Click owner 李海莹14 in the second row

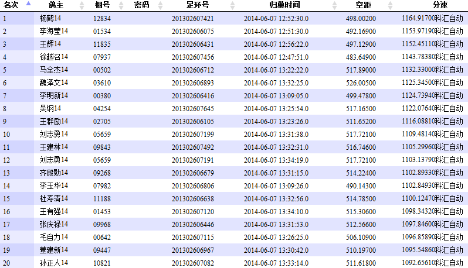[54, 31]
